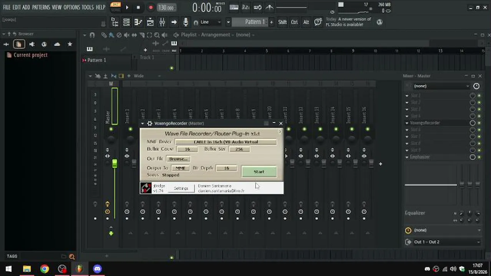Click the globe online news icon
491x276 pixels.
(380, 22)
